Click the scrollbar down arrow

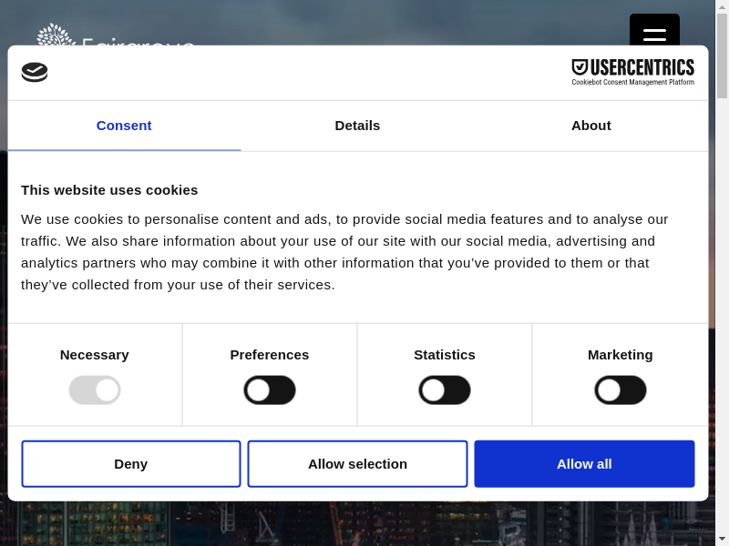click(722, 539)
